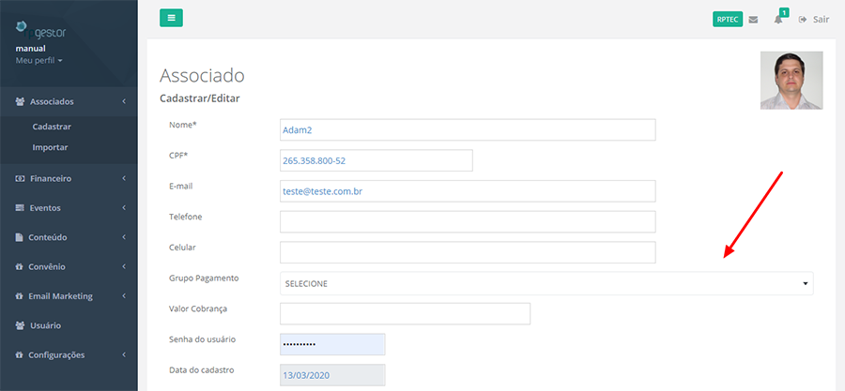Open the Cadastrar submenu item

53,127
